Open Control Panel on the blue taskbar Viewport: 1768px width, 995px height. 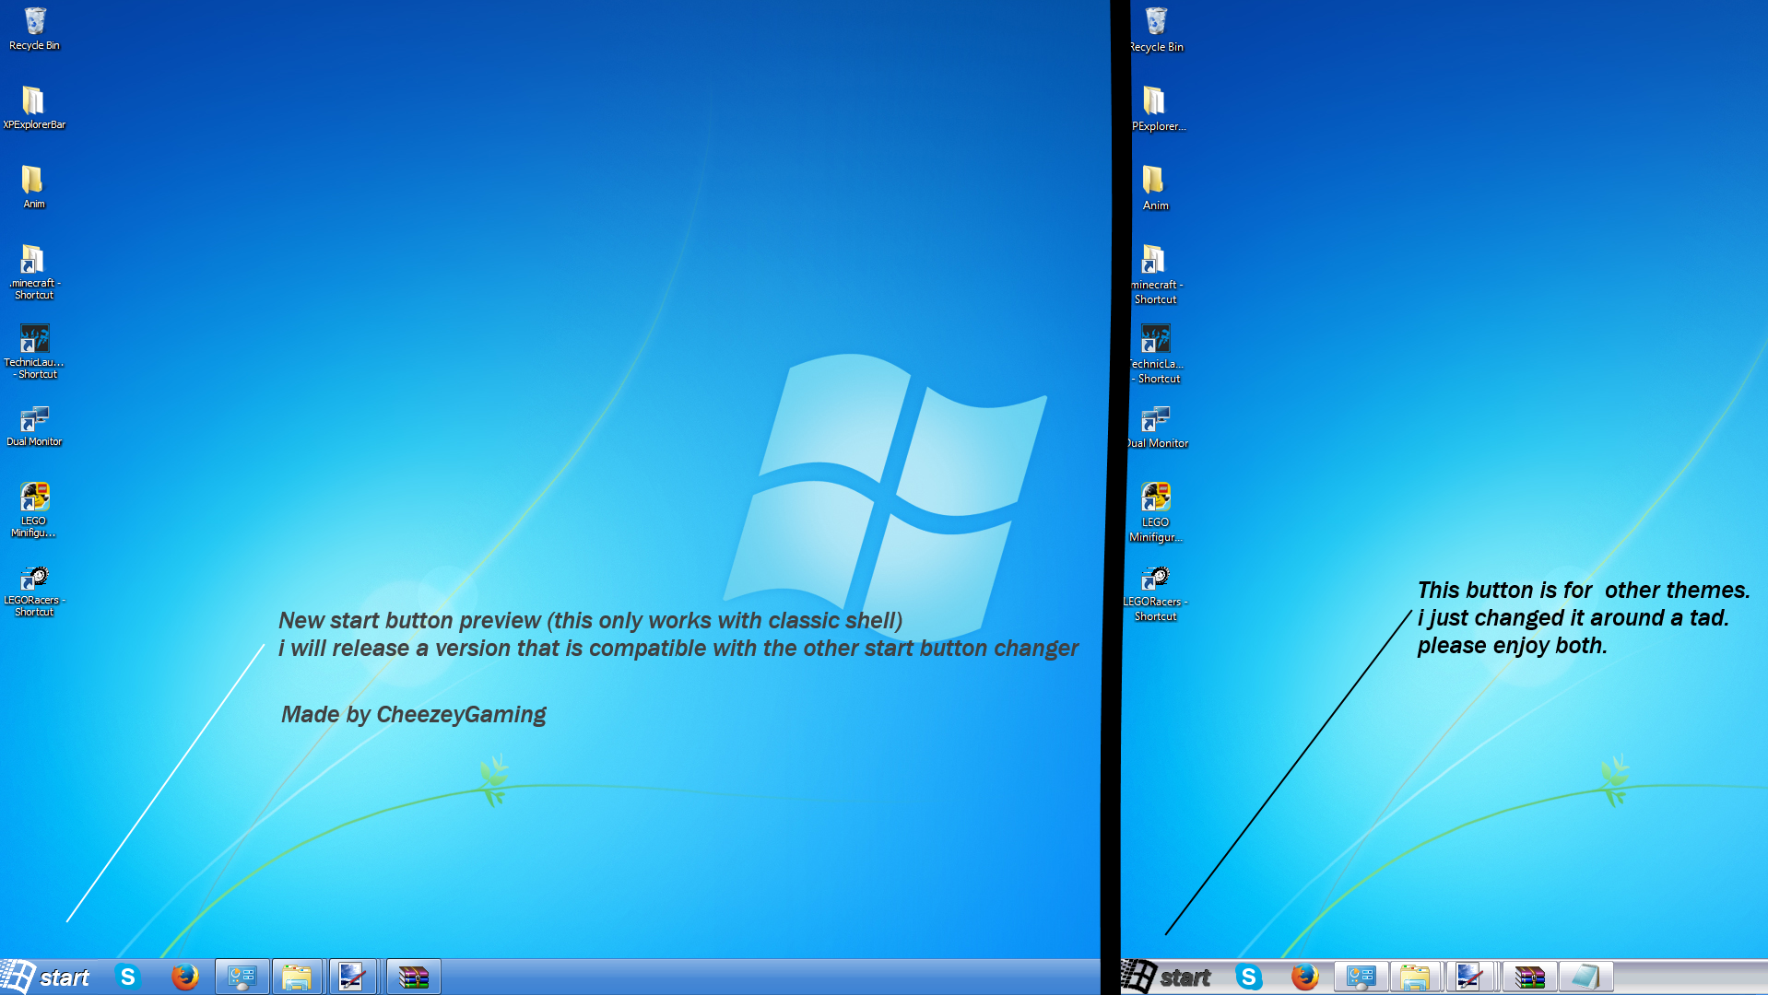click(x=242, y=977)
